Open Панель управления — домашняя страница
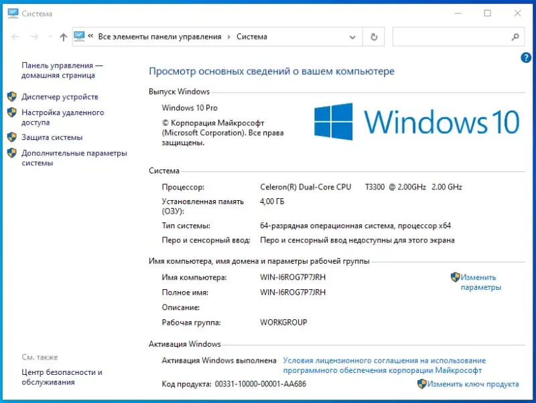The width and height of the screenshot is (536, 403). 62,70
